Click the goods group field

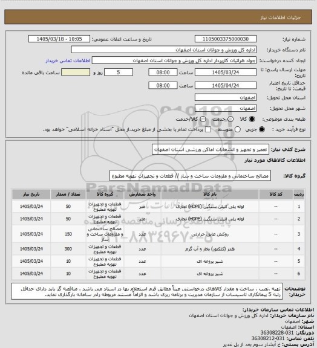pos(190,176)
